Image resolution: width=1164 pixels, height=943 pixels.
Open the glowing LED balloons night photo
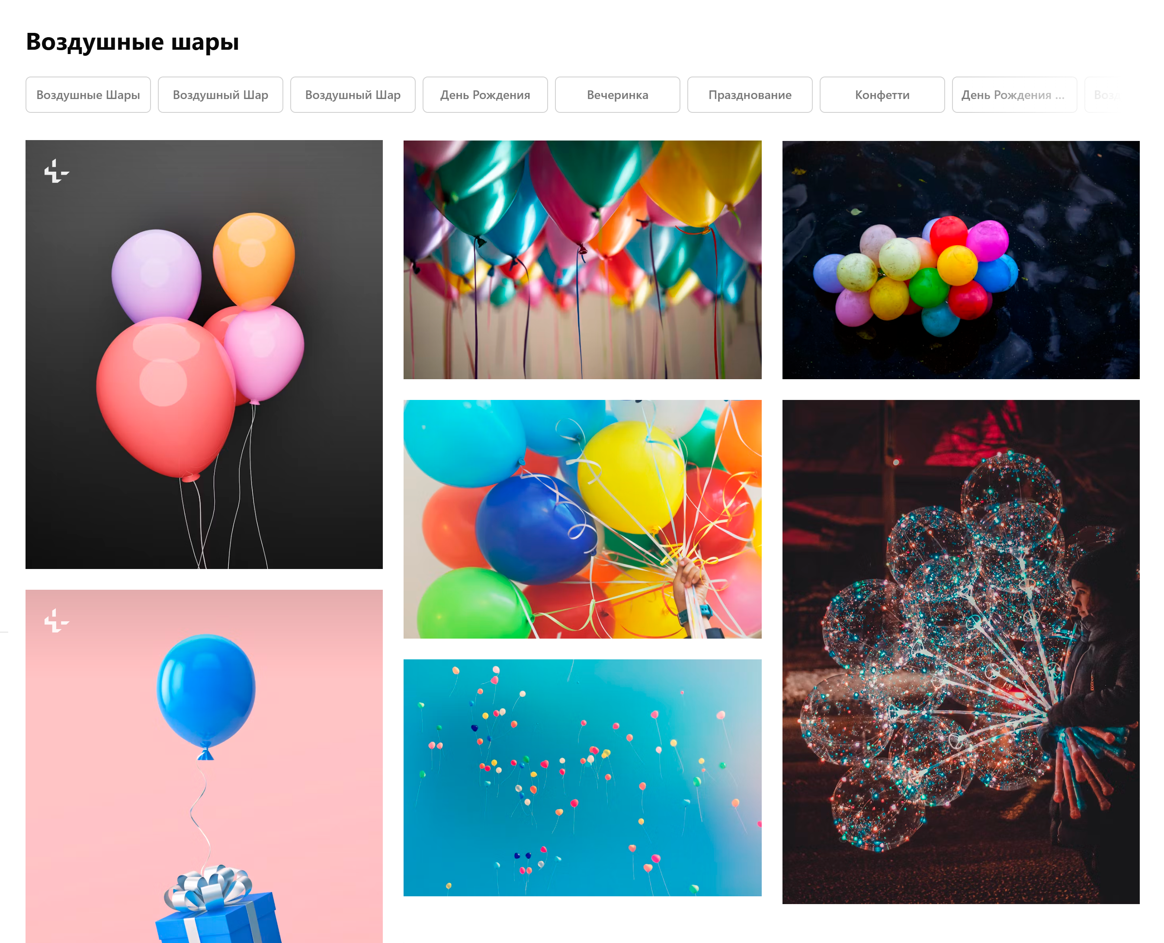[960, 652]
